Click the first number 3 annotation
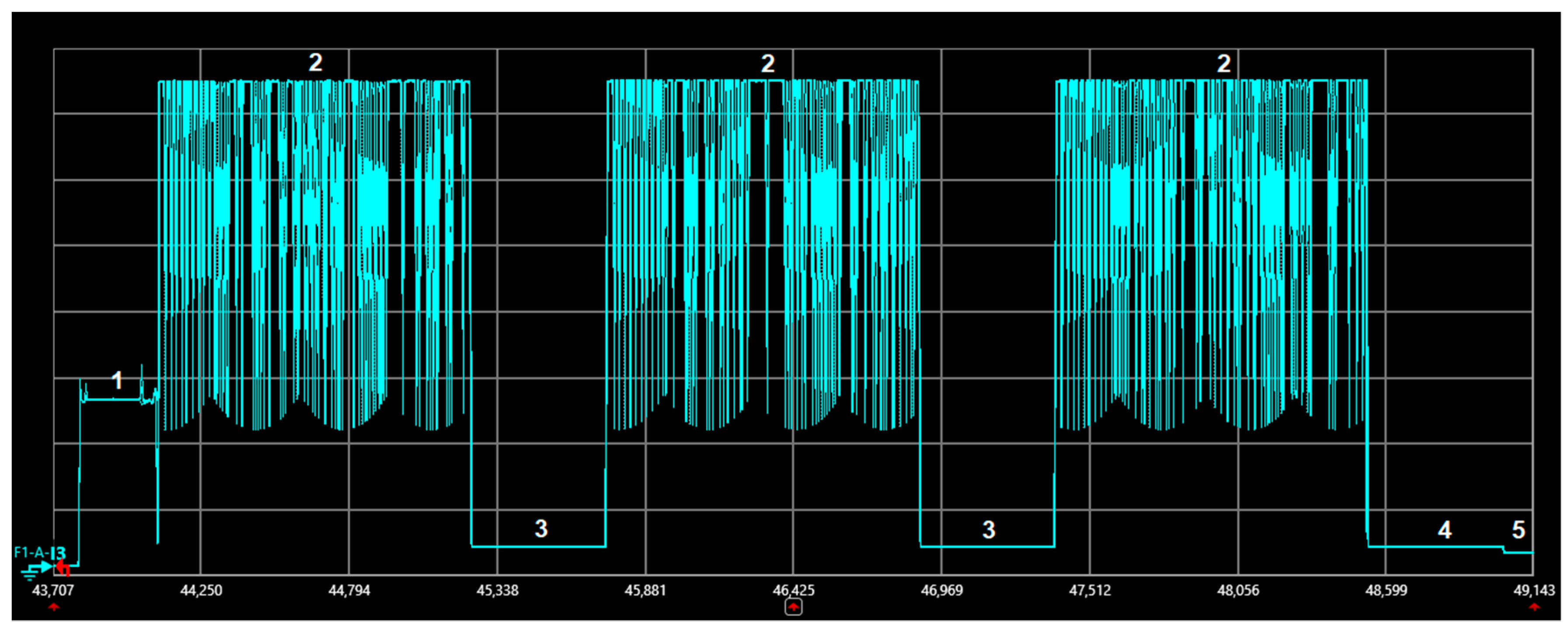The width and height of the screenshot is (1568, 638). pyautogui.click(x=540, y=528)
